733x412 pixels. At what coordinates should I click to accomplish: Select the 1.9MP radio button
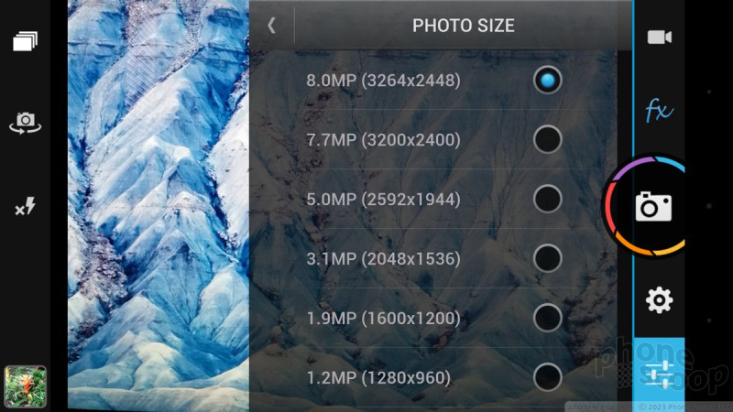click(x=547, y=318)
